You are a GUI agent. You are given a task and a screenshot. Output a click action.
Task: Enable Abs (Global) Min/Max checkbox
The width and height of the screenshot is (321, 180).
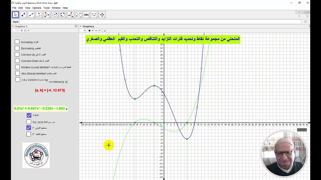coord(18,73)
